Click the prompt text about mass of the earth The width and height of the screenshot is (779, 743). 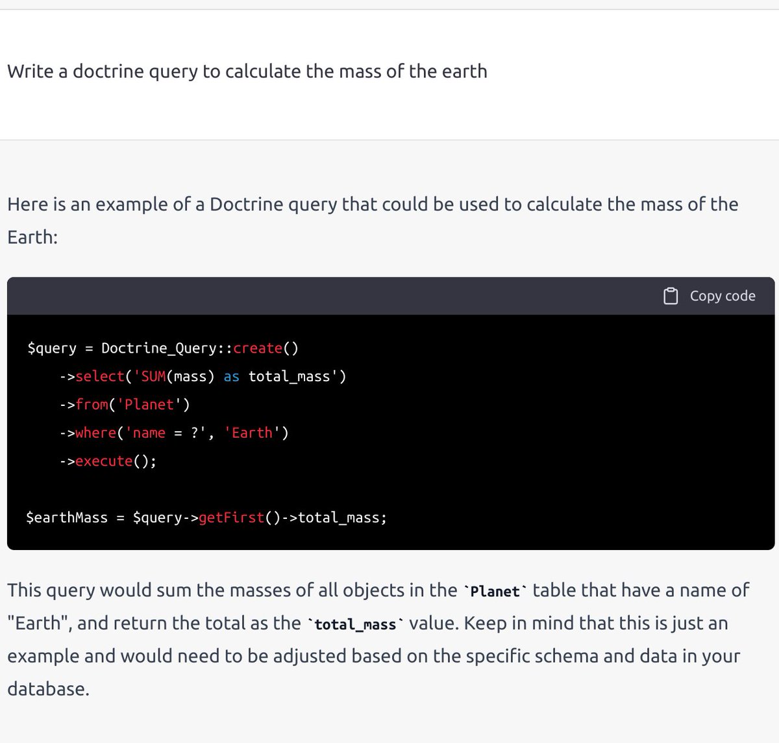coord(247,71)
